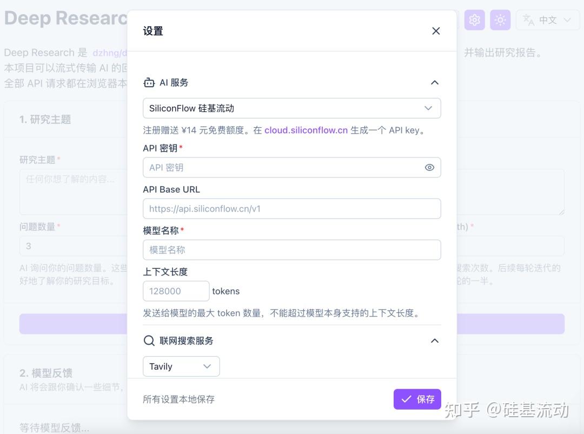The image size is (584, 434).
Task: Click the 问题数量 field showing 3
Action: click(74, 246)
